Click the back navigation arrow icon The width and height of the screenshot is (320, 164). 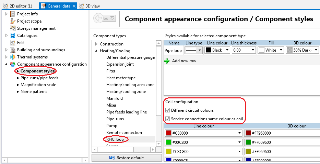98,18
